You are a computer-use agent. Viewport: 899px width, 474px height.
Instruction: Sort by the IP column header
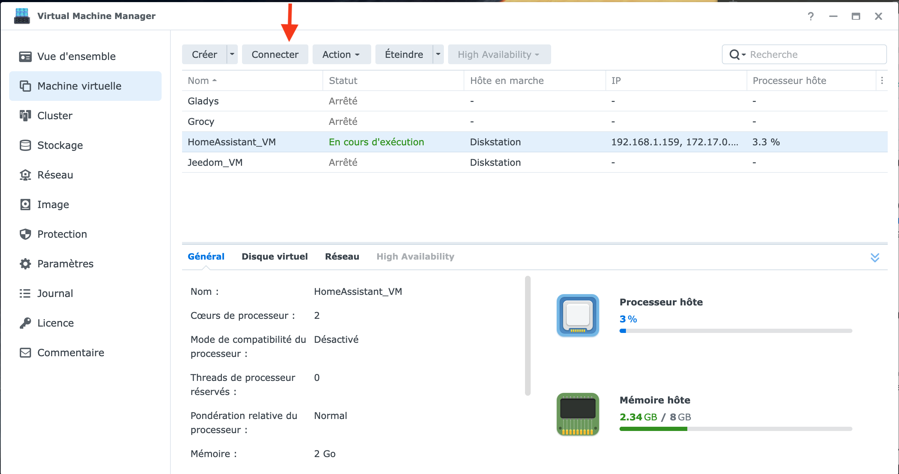tap(676, 81)
